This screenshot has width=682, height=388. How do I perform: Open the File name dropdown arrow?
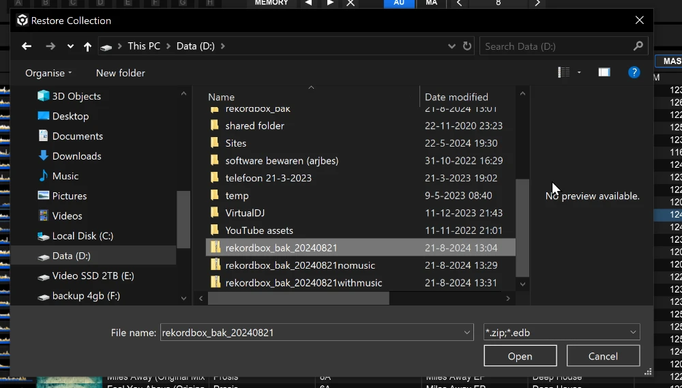click(467, 333)
